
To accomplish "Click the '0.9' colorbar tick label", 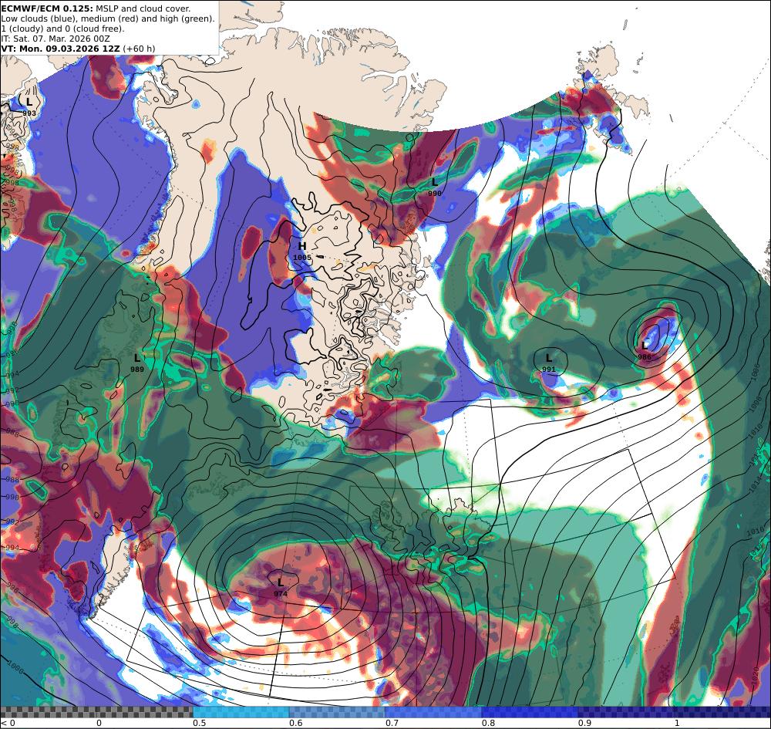I will pos(584,723).
